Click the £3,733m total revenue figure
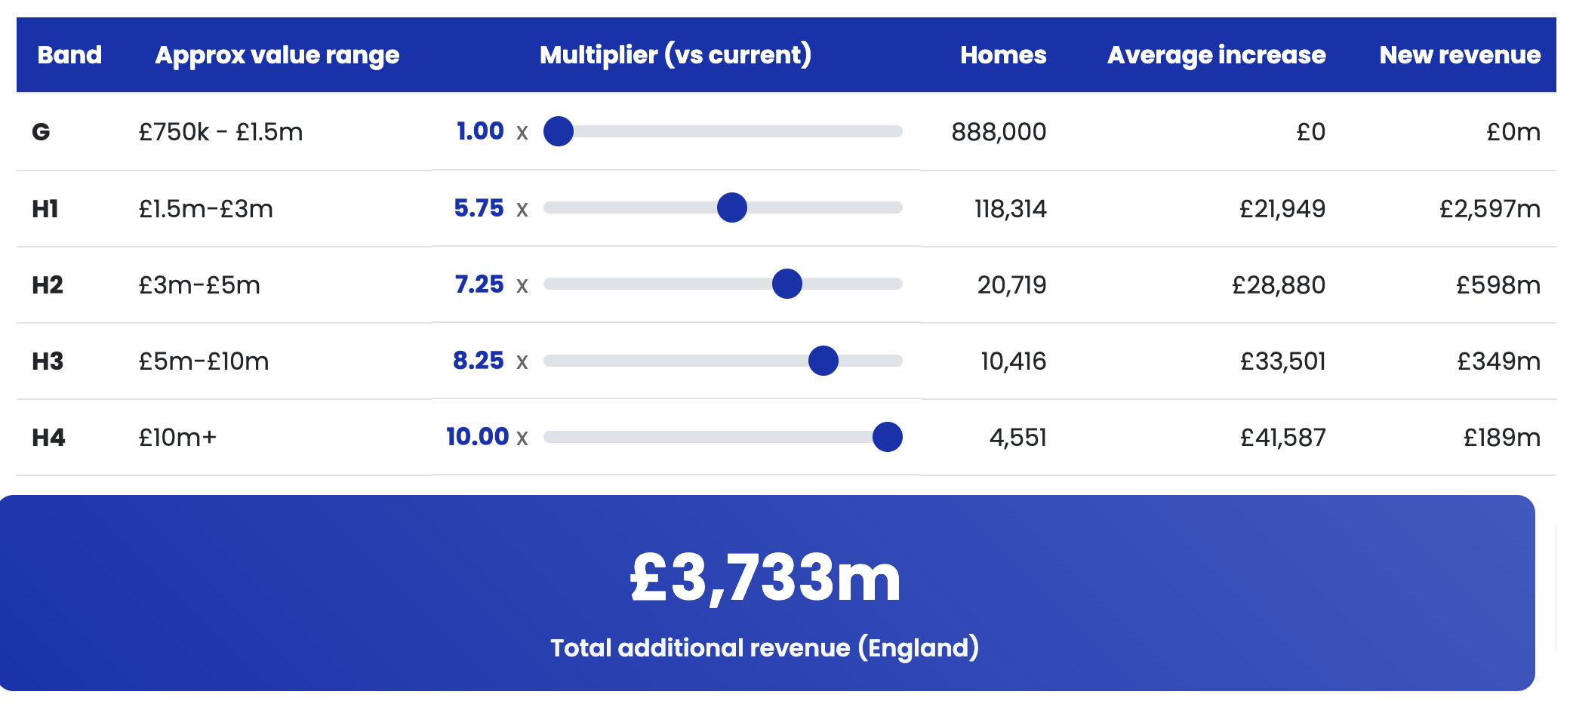Screen dimensions: 1573x707 (765, 578)
